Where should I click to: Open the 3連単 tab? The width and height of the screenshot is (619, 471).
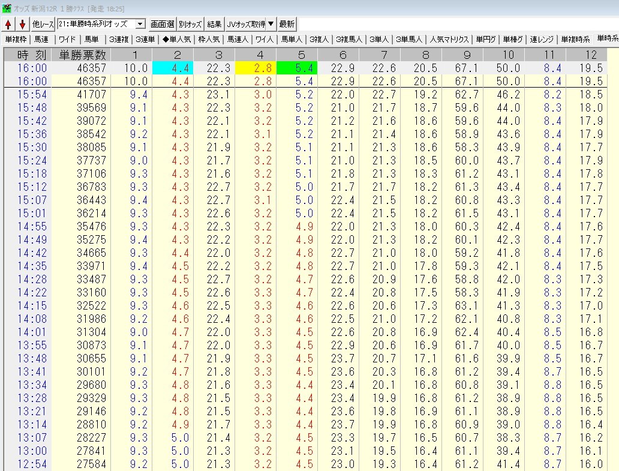click(x=145, y=40)
